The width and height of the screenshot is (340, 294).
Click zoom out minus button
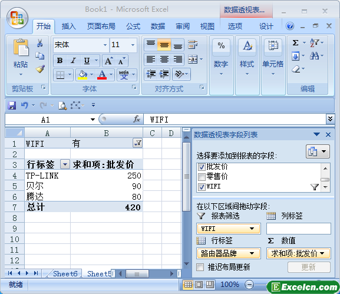pyautogui.click(x=249, y=285)
